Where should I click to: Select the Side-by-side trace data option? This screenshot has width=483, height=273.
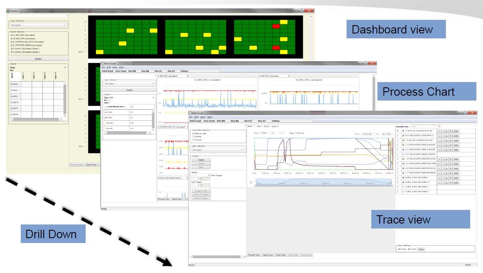(193, 134)
